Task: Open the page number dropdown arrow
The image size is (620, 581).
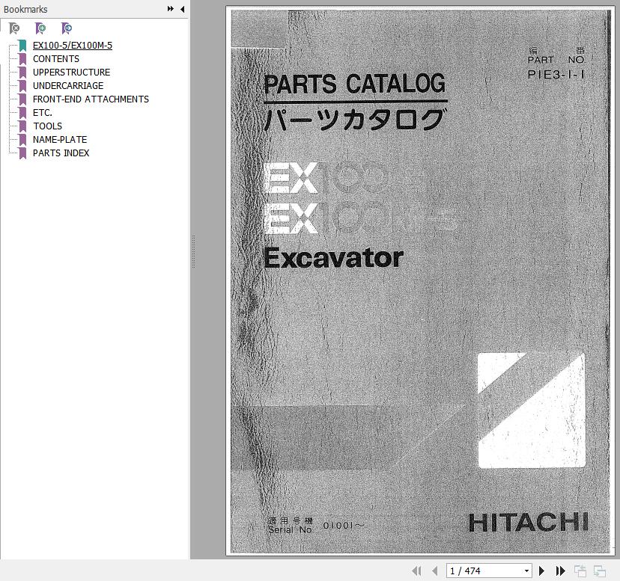Action: pyautogui.click(x=526, y=571)
